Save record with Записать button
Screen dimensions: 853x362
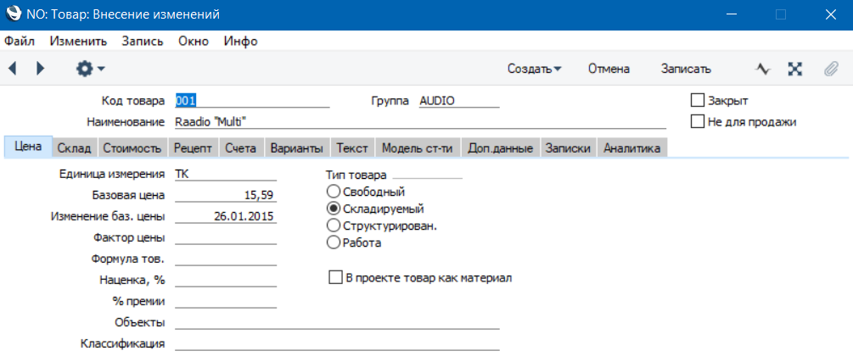click(x=686, y=69)
